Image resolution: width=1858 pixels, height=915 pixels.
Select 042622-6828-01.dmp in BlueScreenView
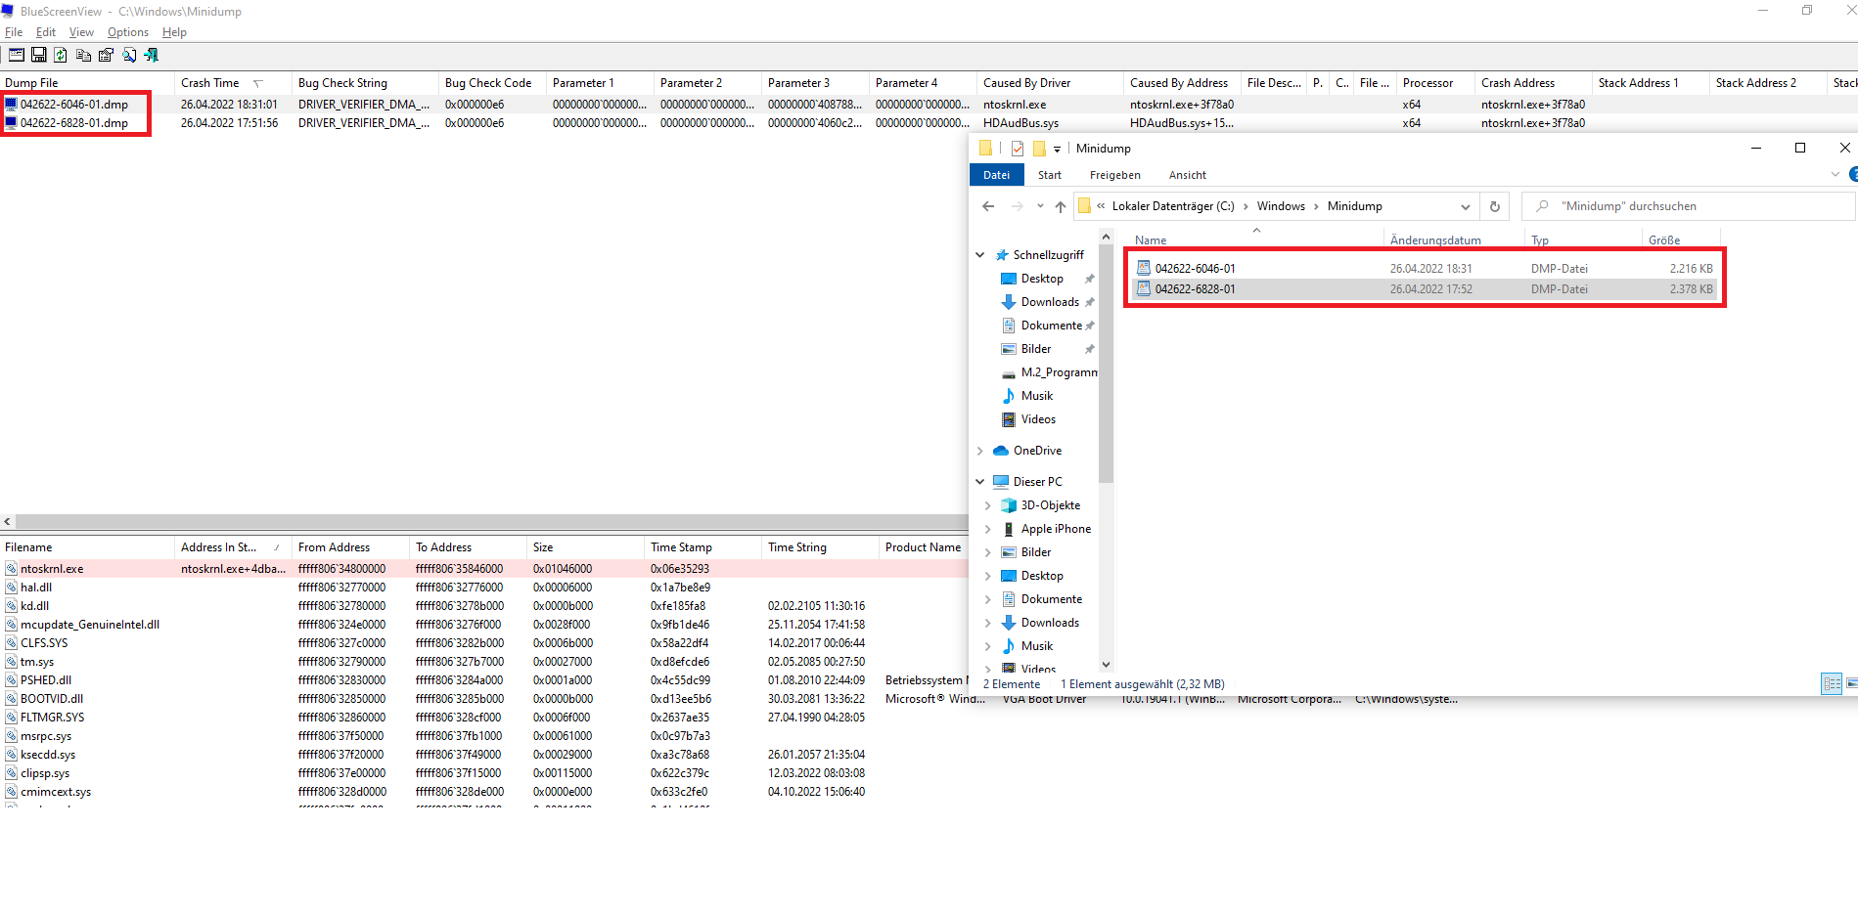pos(74,123)
